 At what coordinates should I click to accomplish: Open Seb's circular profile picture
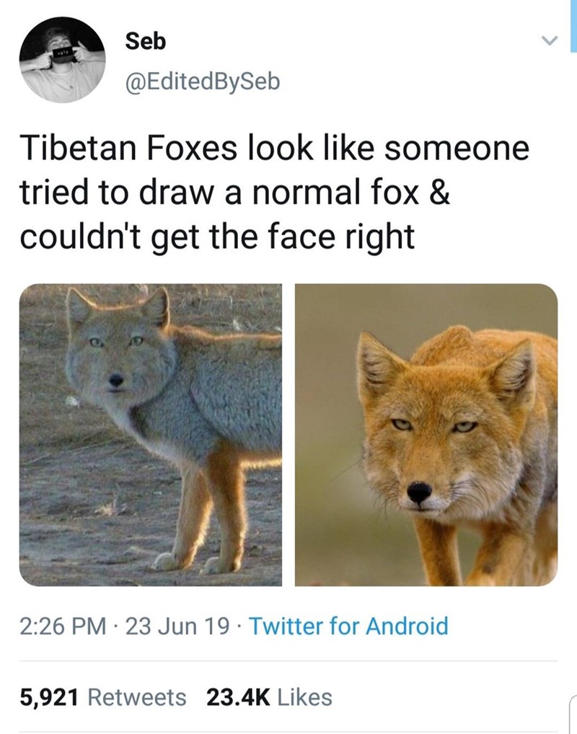(62, 60)
